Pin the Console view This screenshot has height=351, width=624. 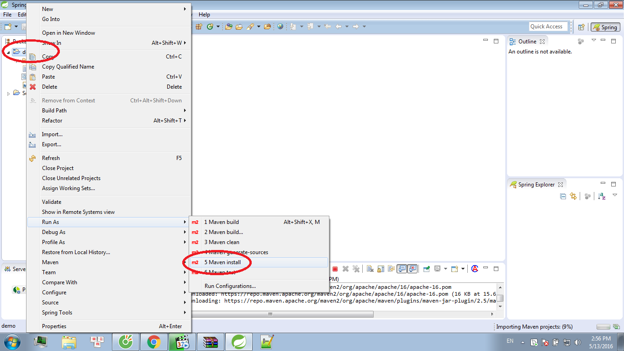click(x=426, y=269)
